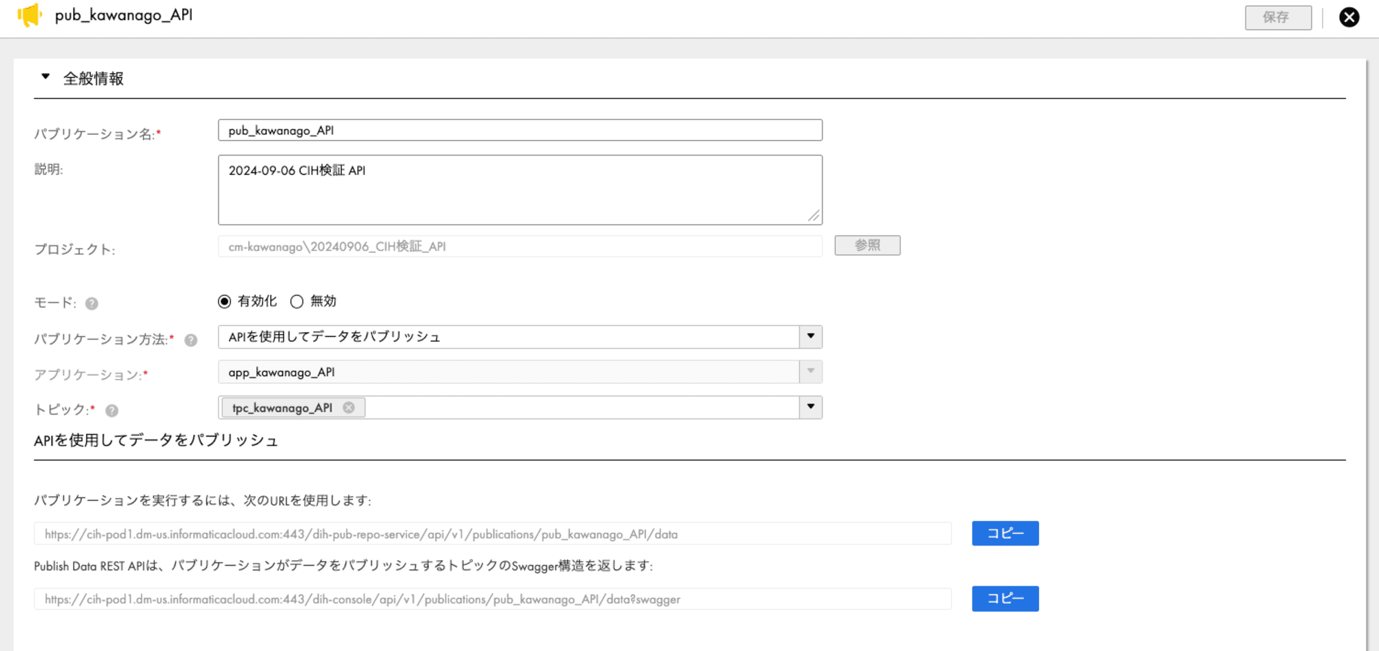Copy the data?swagger URL
The image size is (1379, 651).
(x=1005, y=599)
